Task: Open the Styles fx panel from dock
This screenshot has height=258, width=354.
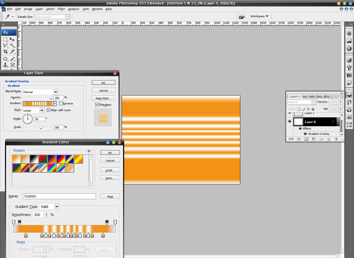Action: pos(349,83)
